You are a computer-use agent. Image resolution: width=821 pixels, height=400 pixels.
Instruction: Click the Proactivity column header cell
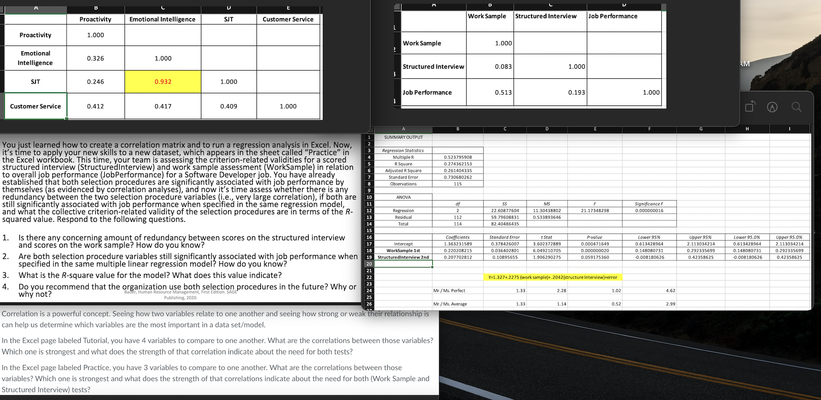pos(95,19)
